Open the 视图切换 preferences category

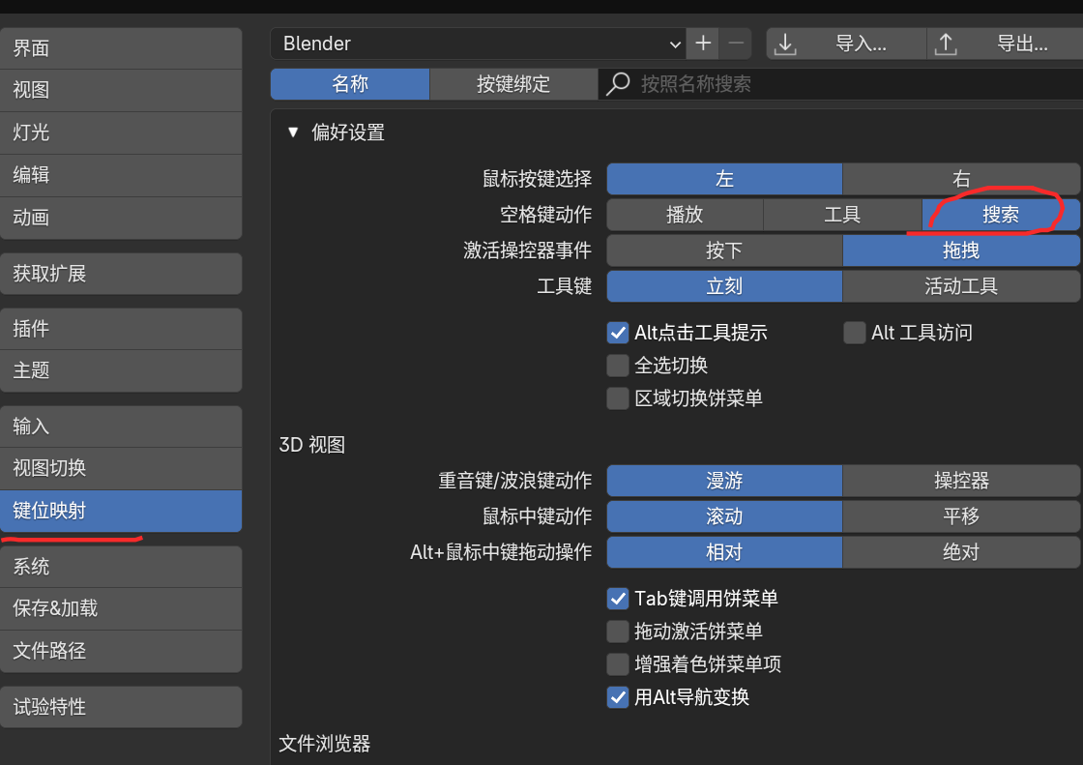point(121,468)
